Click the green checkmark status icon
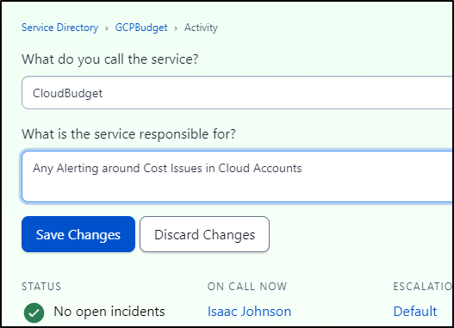Image resolution: width=454 pixels, height=328 pixels. coord(34,313)
